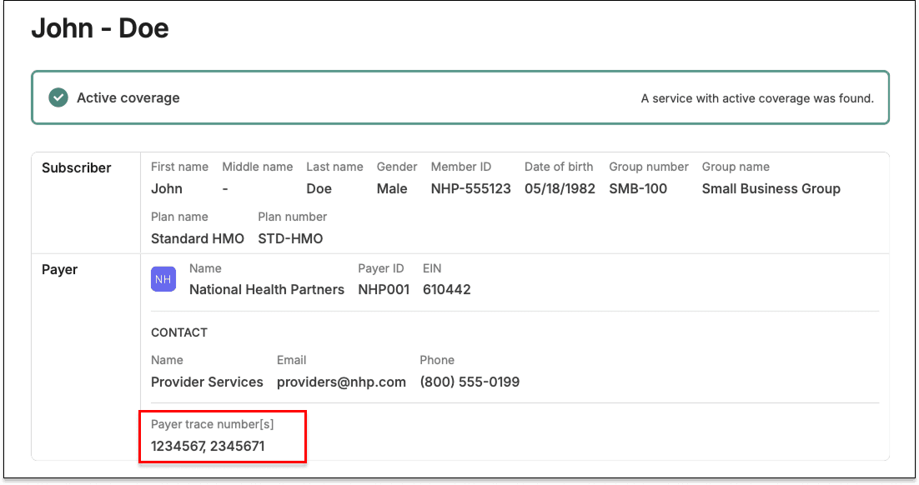This screenshot has height=485, width=919.
Task: Click the Payer trace number[s] label
Action: (x=212, y=424)
